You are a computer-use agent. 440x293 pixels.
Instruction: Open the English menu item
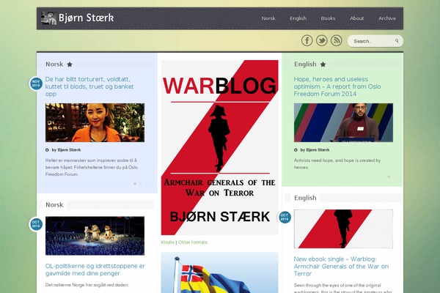pos(298,18)
